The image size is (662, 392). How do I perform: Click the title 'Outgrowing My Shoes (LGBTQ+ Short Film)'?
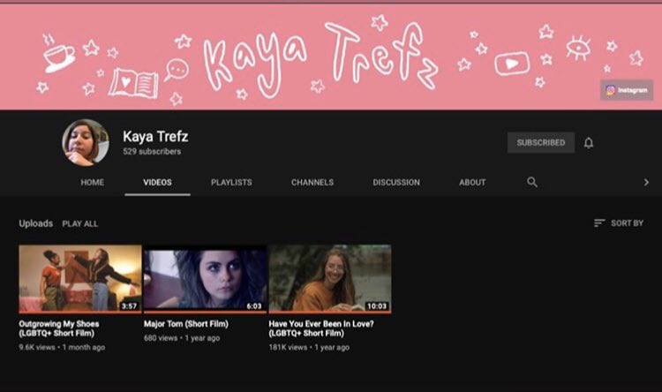(x=59, y=328)
